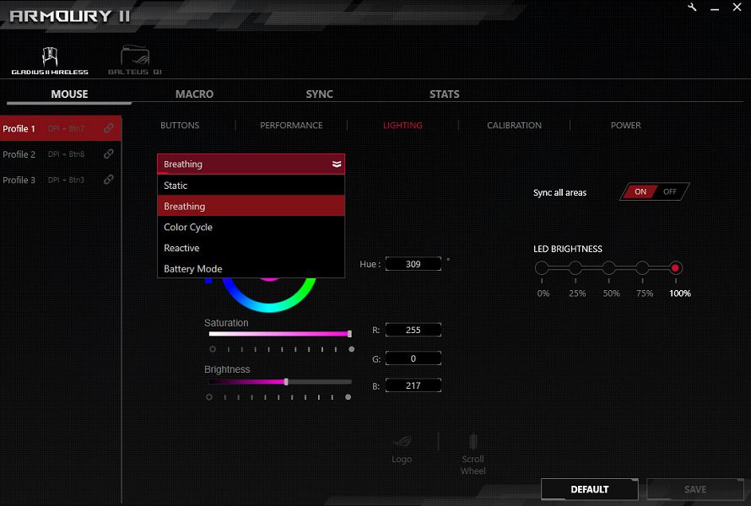Click on the Saturation slider track
This screenshot has width=751, height=506.
pos(279,334)
